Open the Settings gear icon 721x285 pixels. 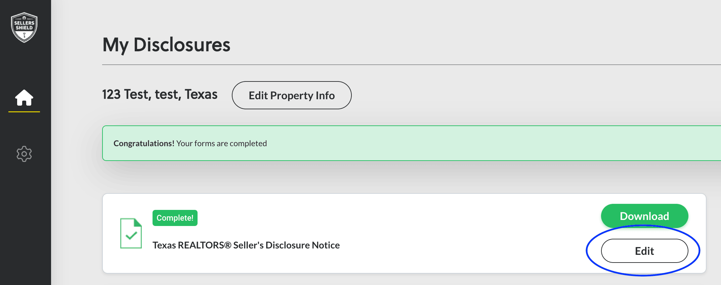click(24, 154)
